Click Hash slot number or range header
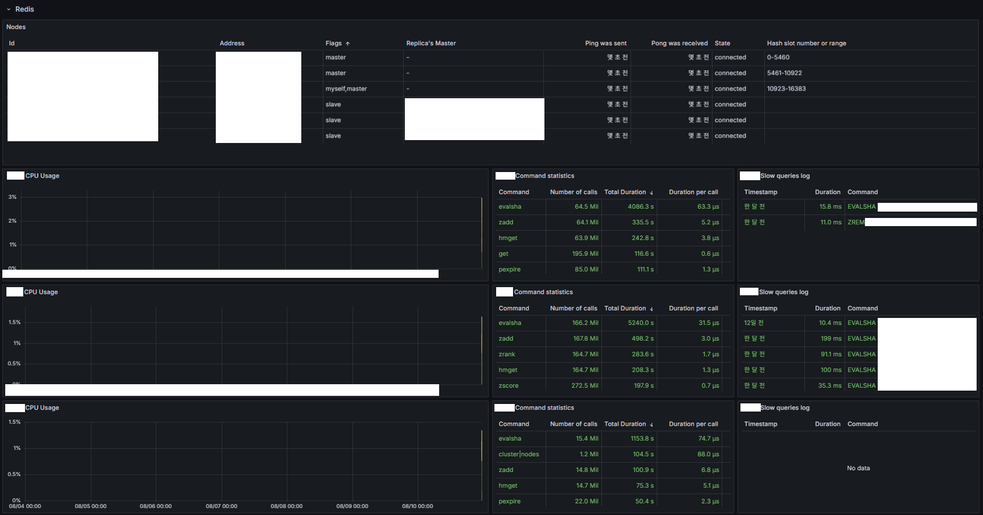This screenshot has width=983, height=515. (806, 44)
